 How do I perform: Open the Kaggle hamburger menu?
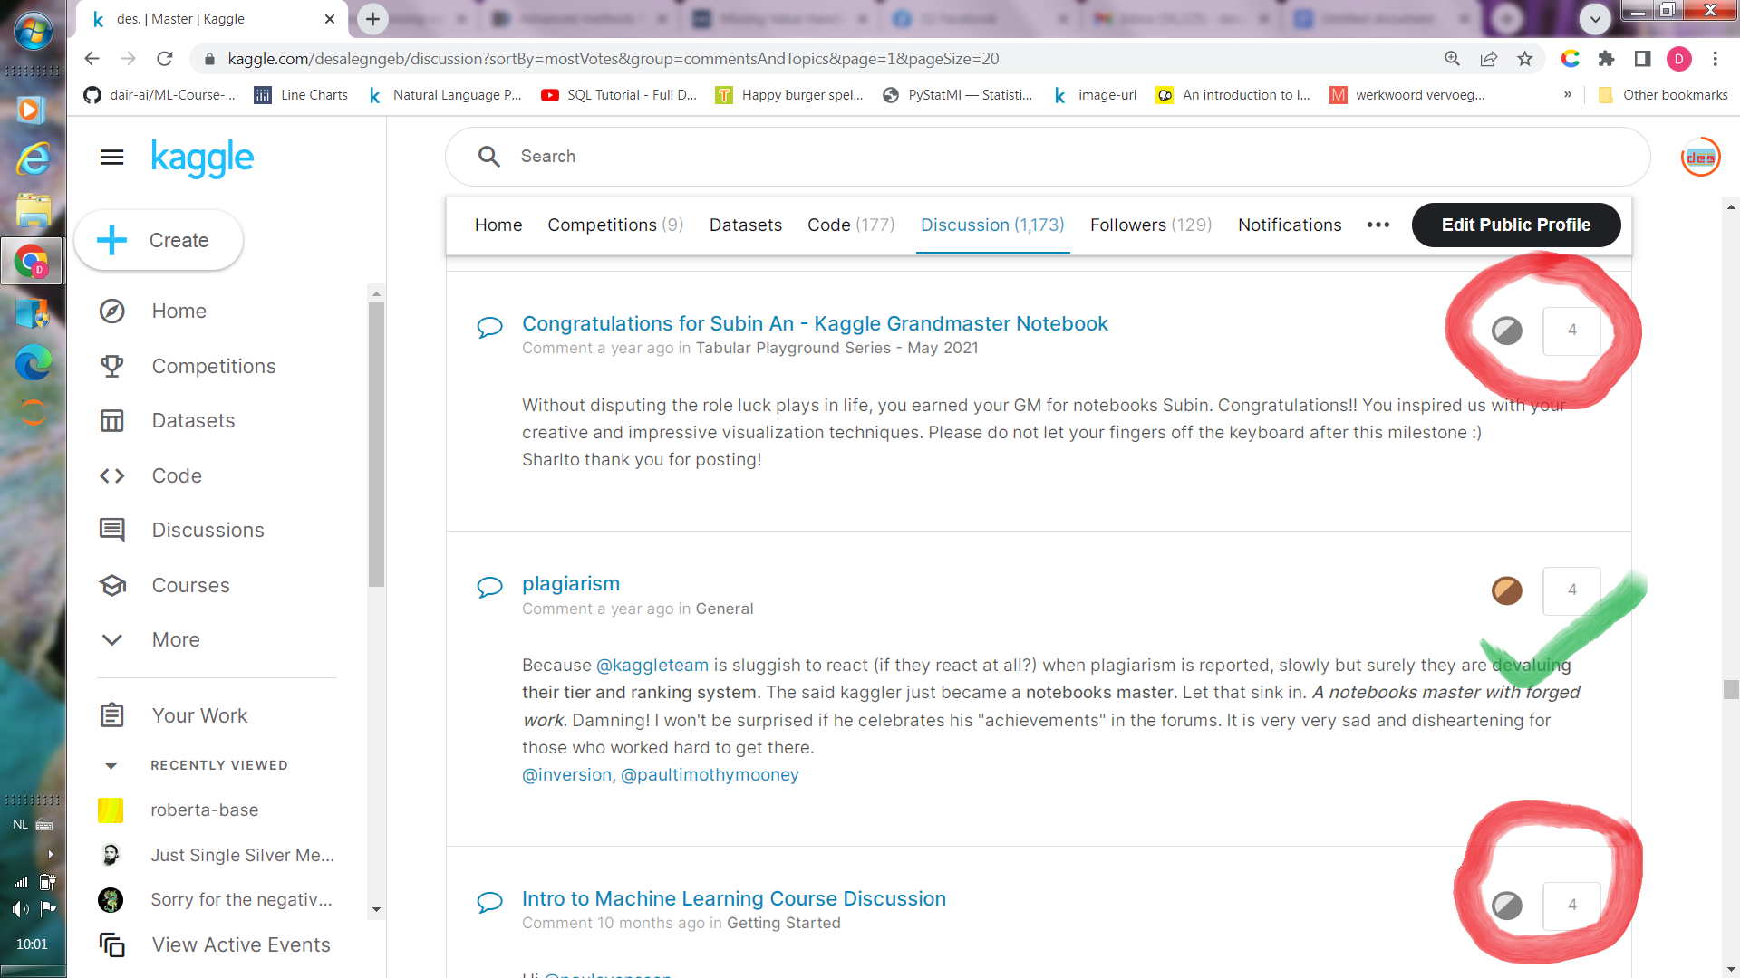click(111, 158)
